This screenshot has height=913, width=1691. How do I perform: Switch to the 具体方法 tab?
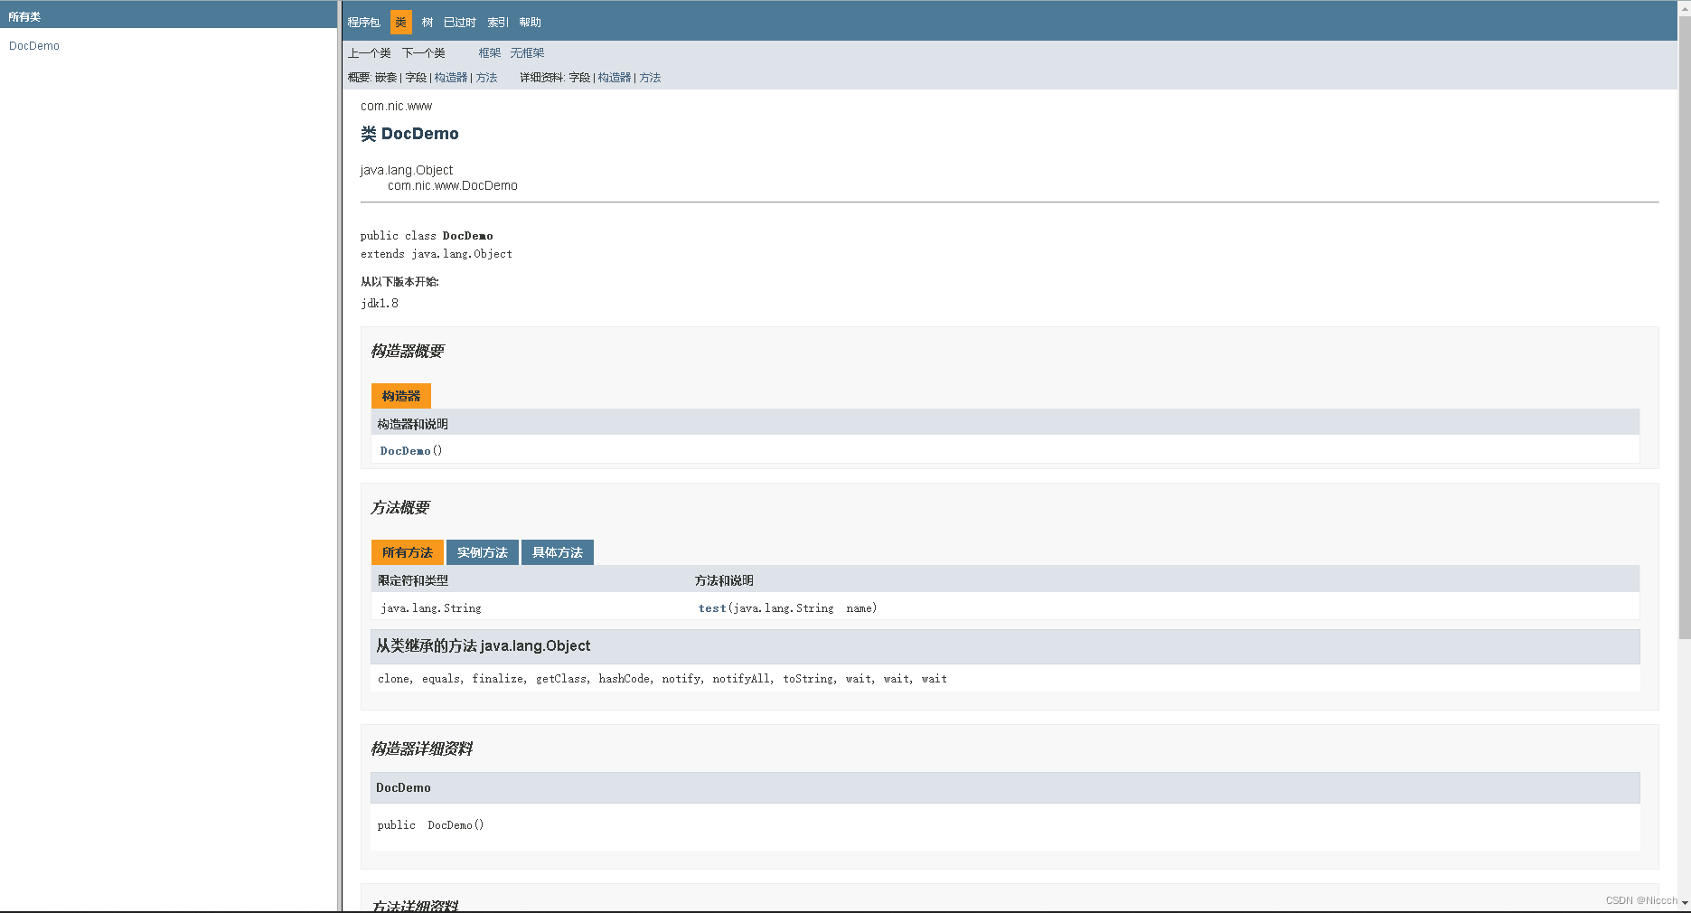(x=557, y=552)
